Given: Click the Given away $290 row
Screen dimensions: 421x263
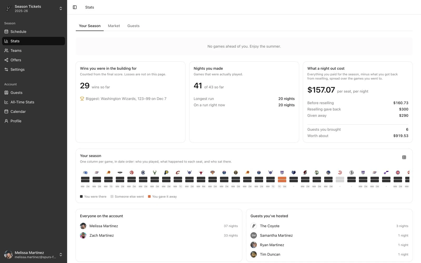Looking at the screenshot, I should [358, 115].
